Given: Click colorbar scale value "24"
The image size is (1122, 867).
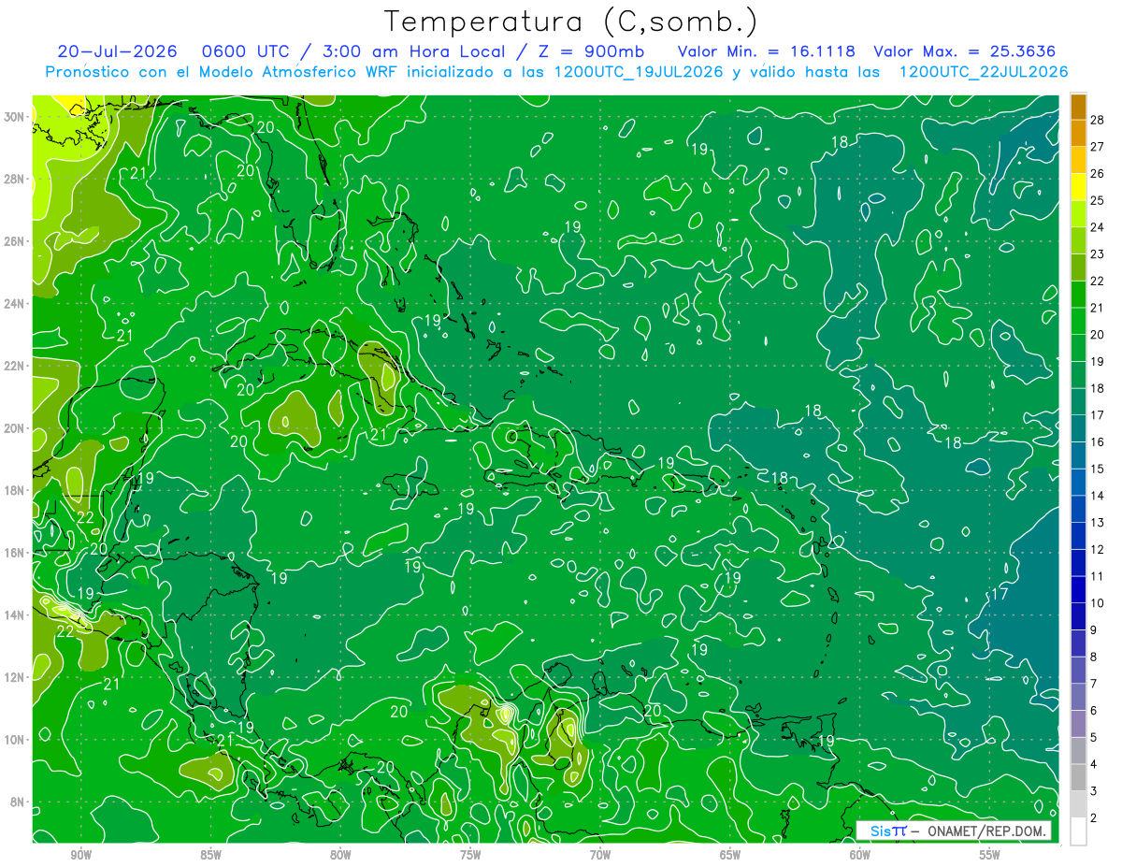Looking at the screenshot, I should pos(1099,227).
